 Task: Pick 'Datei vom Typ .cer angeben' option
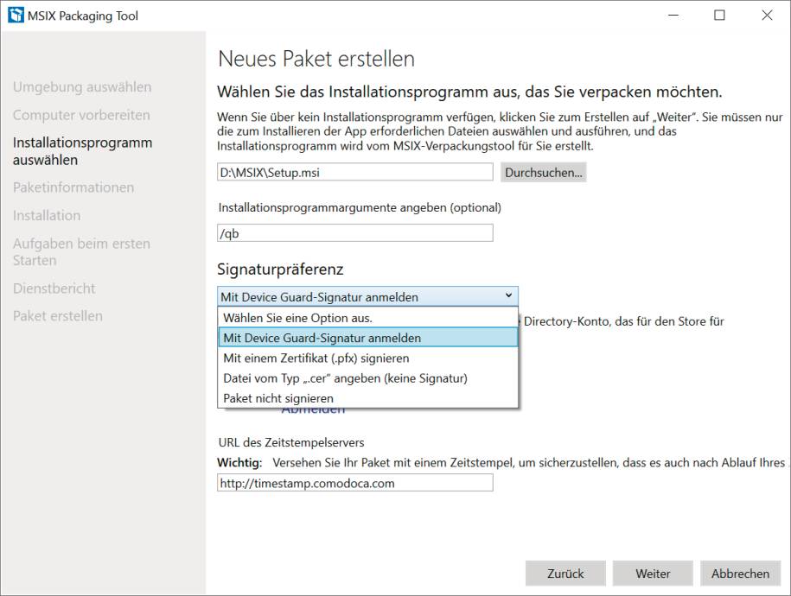point(367,378)
